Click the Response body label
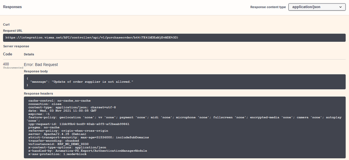349x160 pixels. (36, 71)
